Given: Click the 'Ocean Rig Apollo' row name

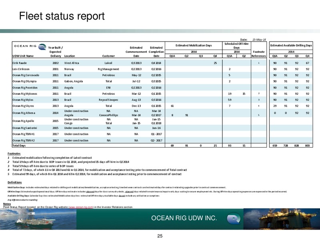Looking at the screenshot, I should pos(23,121).
